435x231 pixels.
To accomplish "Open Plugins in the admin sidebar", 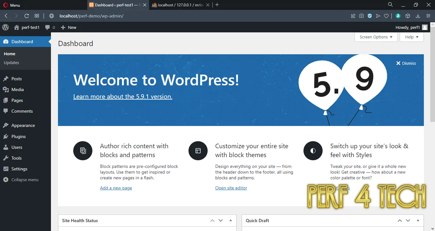I will coord(25,136).
